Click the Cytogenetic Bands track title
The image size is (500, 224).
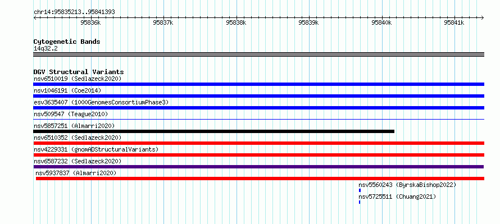coord(67,42)
